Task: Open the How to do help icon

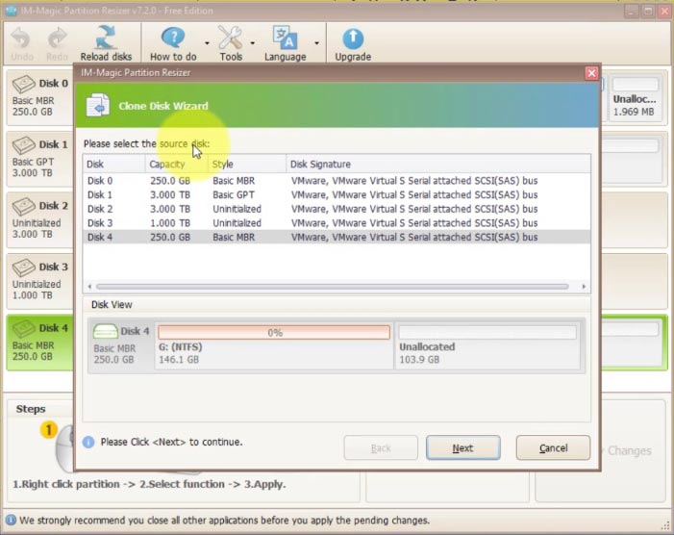Action: pos(172,38)
